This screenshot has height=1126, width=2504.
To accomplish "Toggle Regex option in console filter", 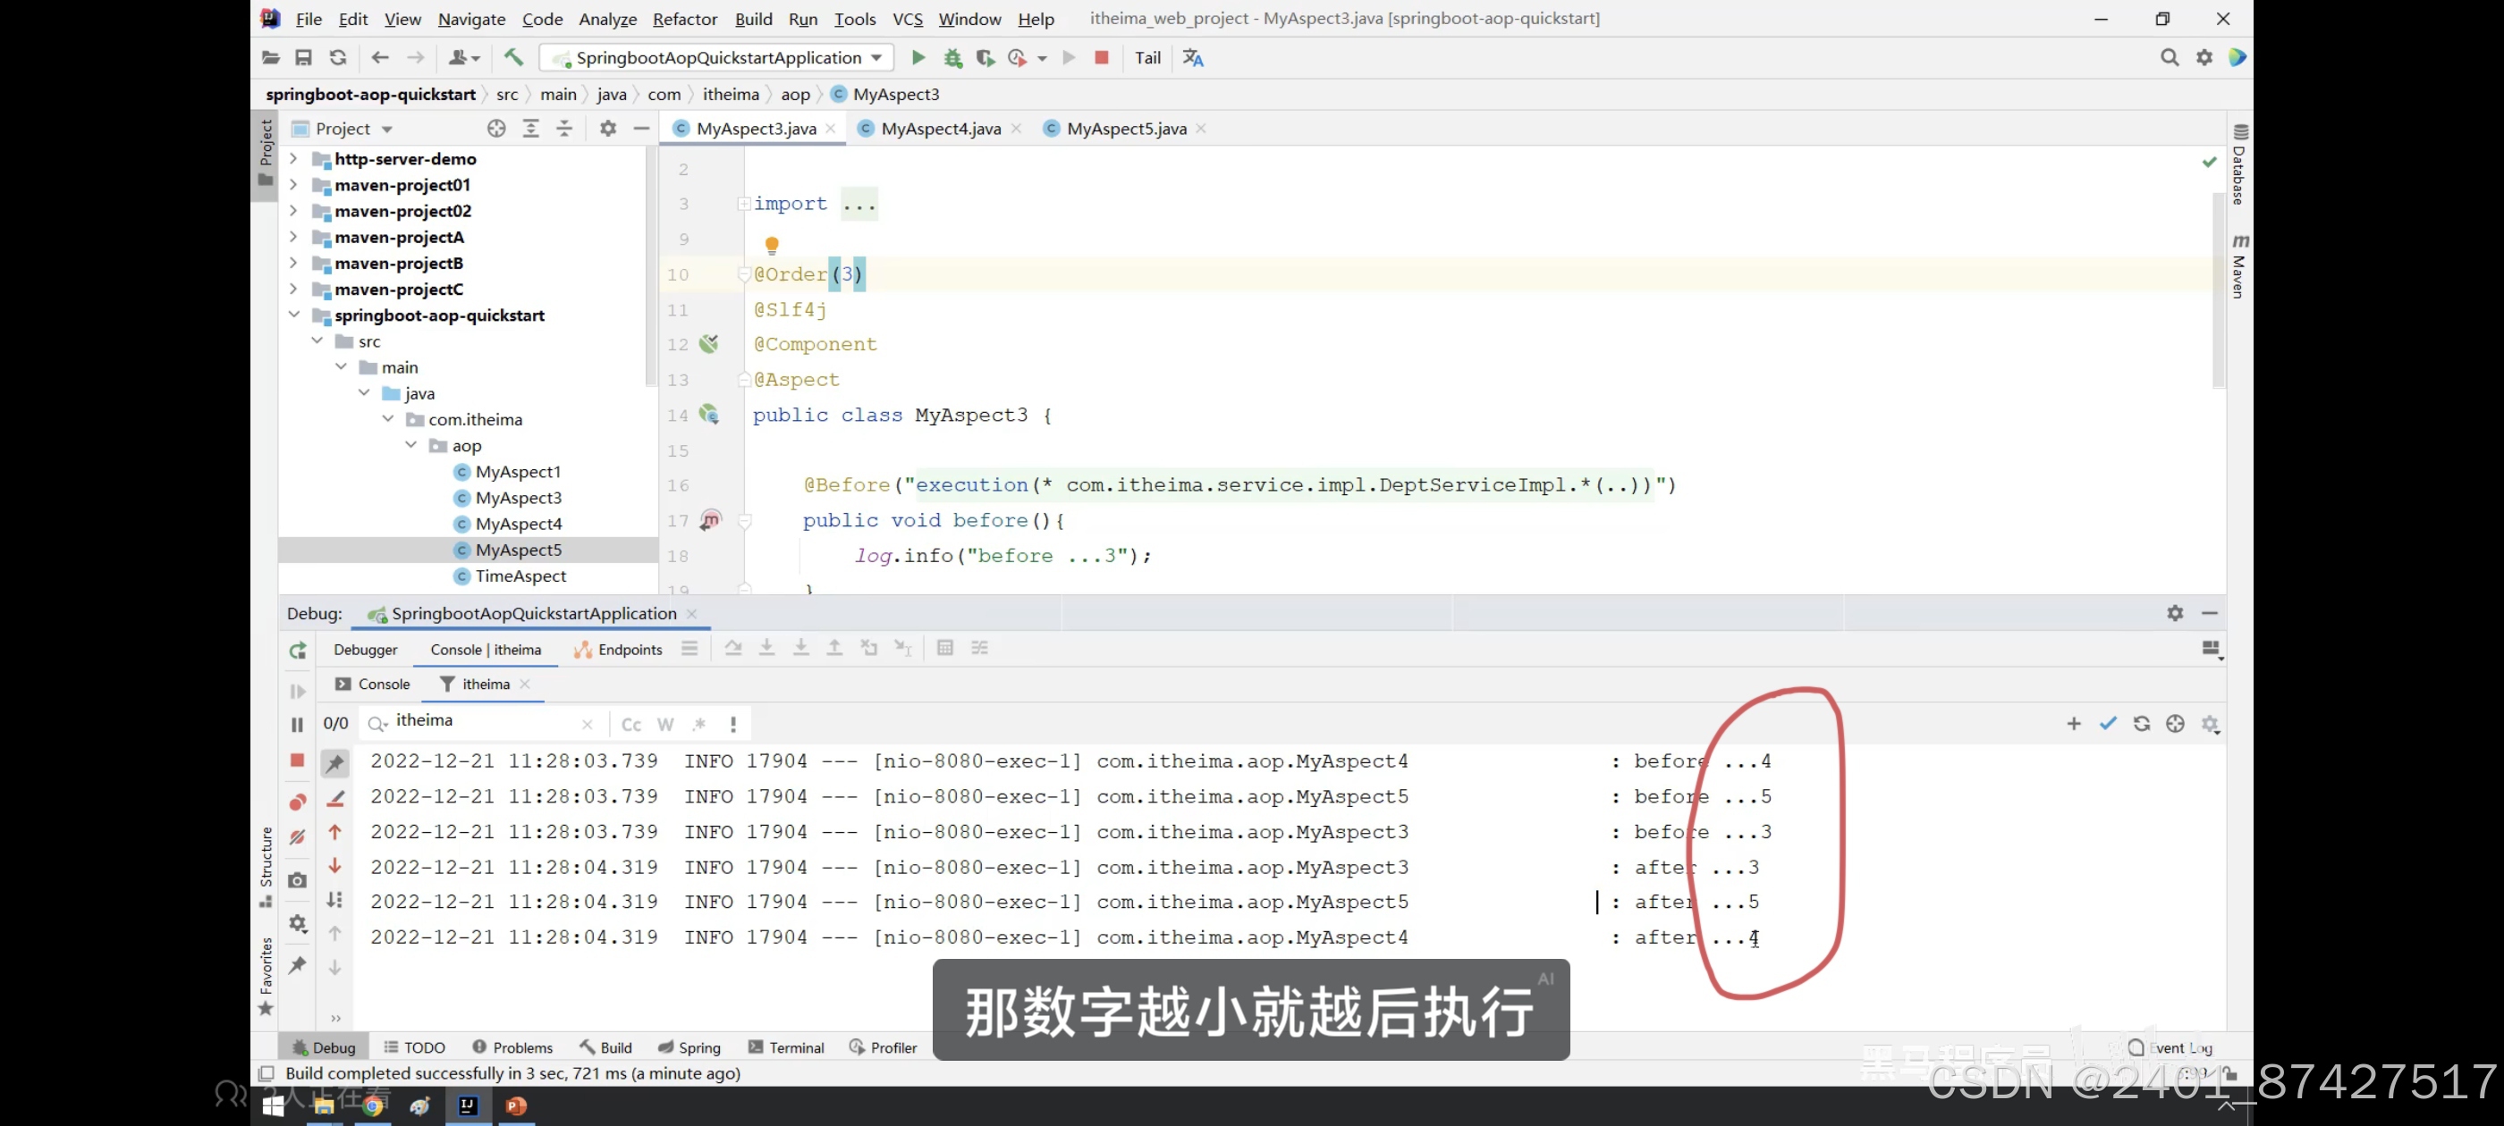I will pyautogui.click(x=699, y=725).
